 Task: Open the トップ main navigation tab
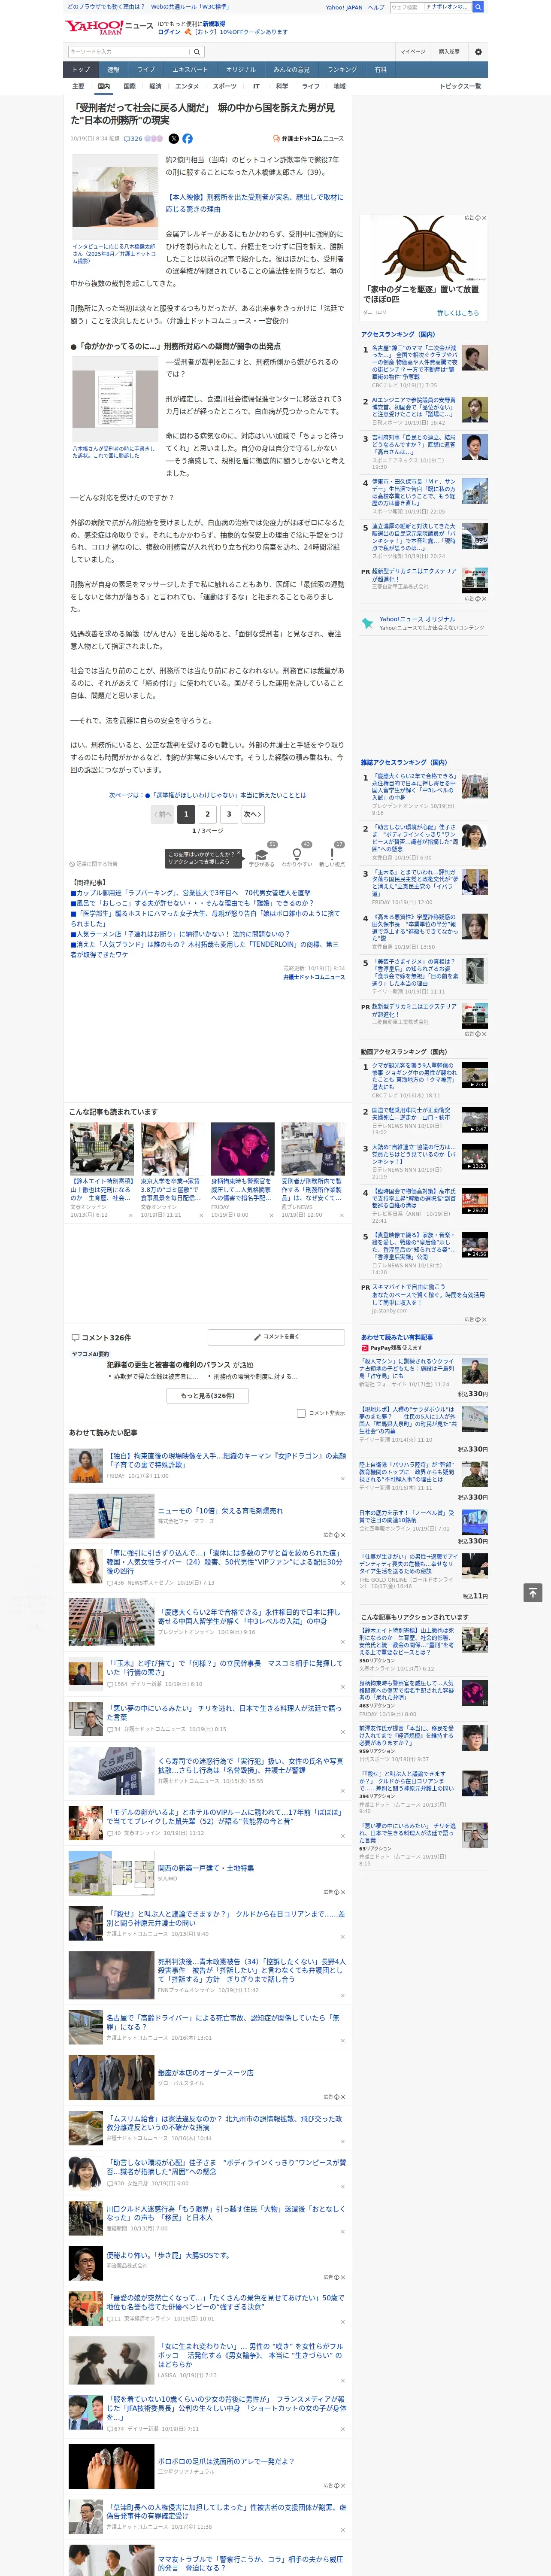[x=81, y=70]
